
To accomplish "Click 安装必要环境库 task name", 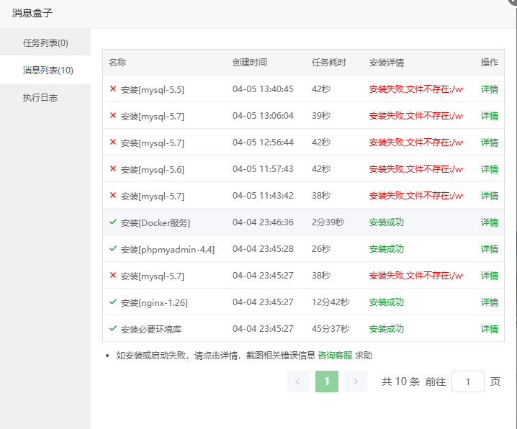I will pos(151,329).
